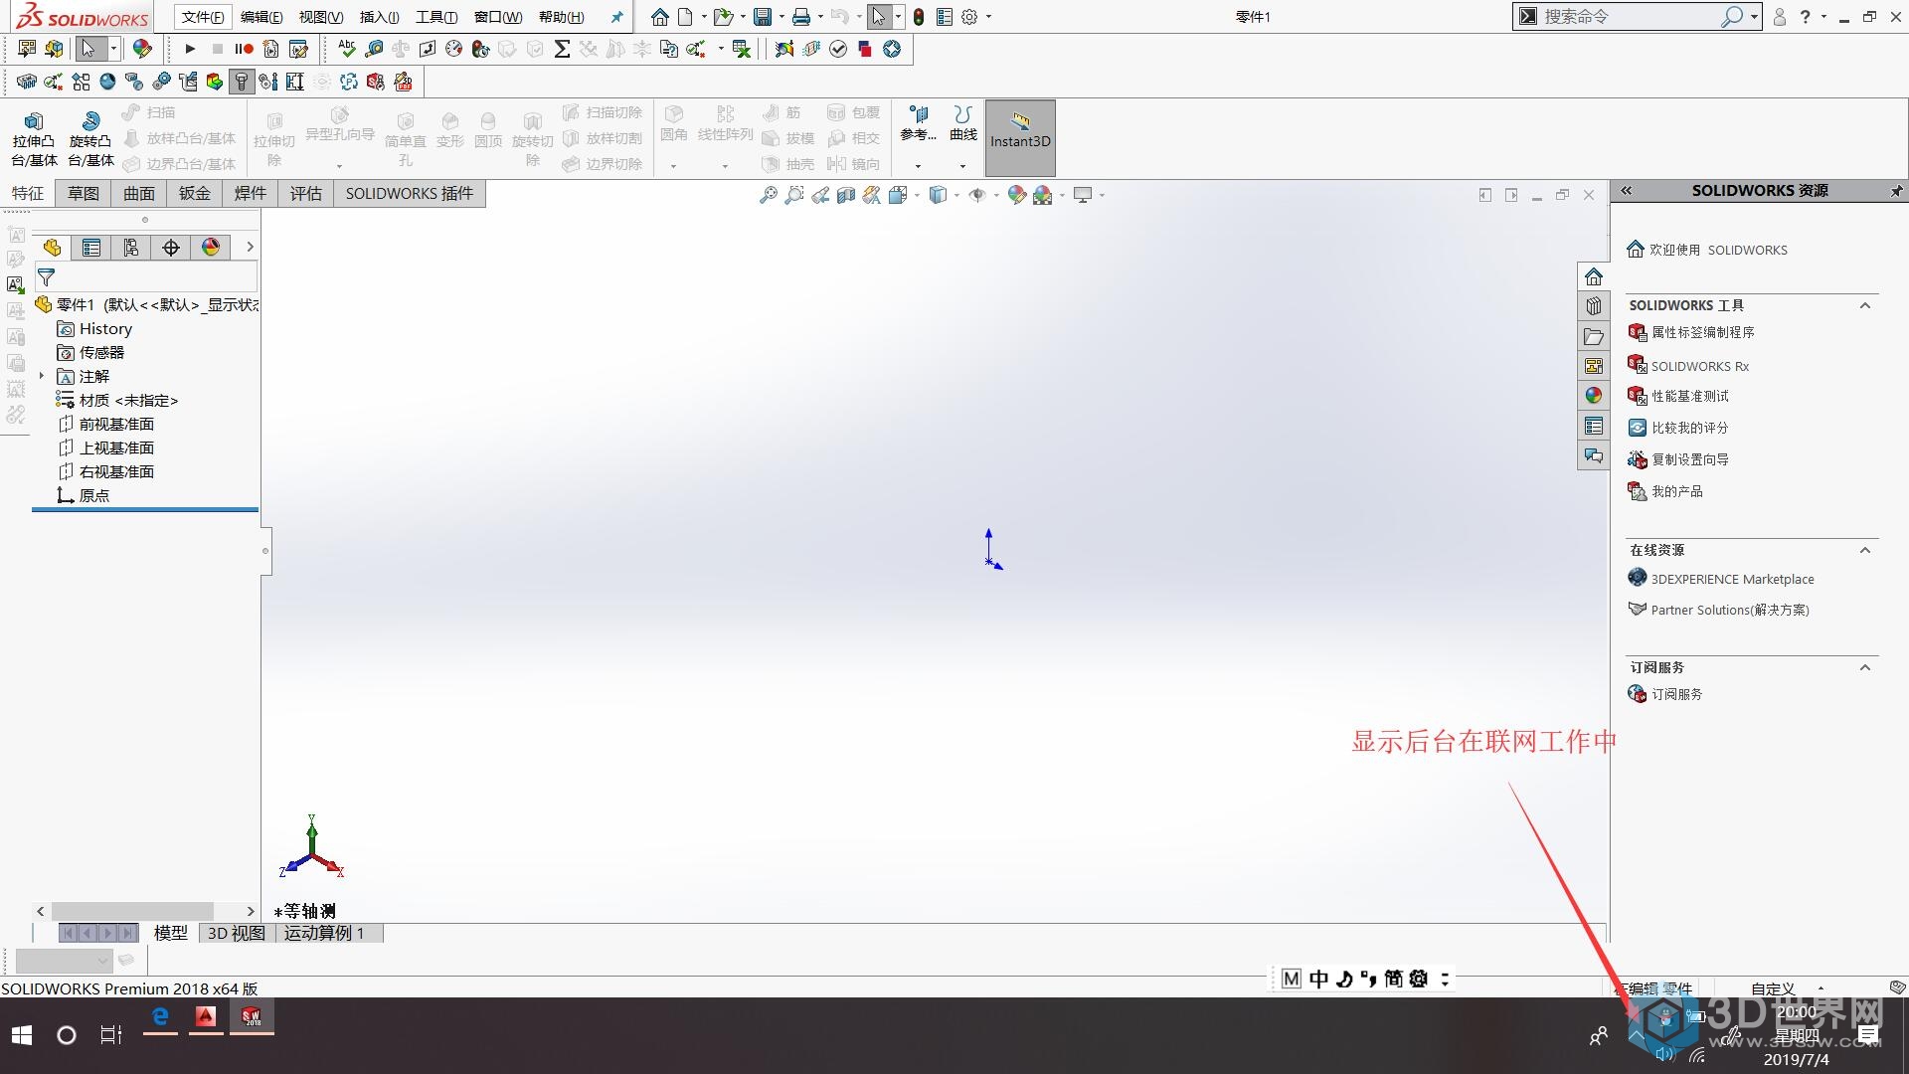Click the Publish to 3D PDF icon

403,82
